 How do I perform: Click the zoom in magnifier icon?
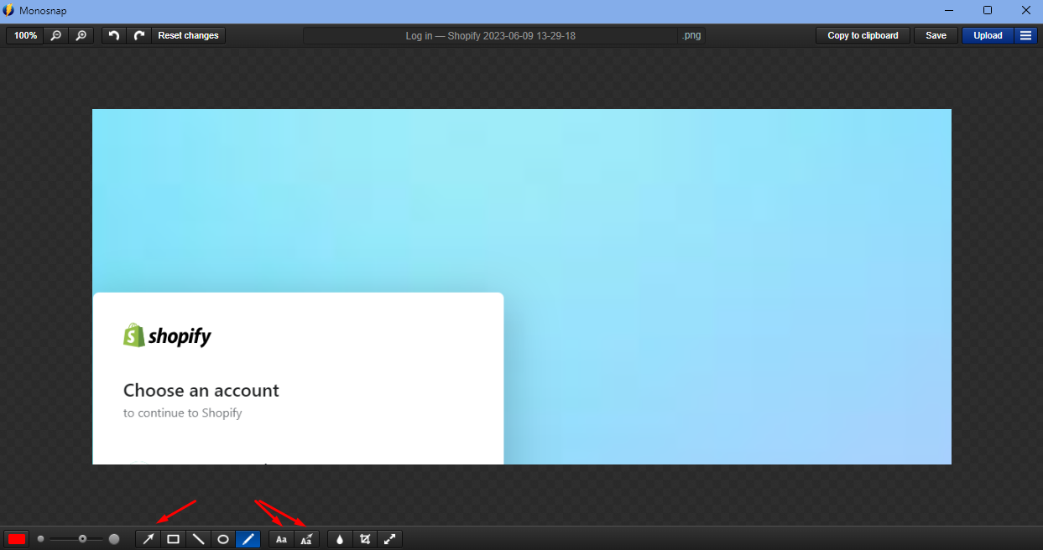coord(80,35)
